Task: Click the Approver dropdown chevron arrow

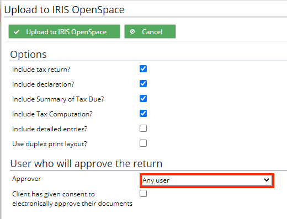Action: pos(267,180)
